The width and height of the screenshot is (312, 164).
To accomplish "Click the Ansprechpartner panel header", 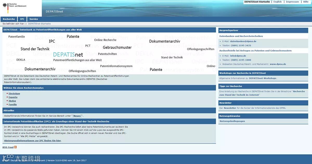I will (x=263, y=31).
